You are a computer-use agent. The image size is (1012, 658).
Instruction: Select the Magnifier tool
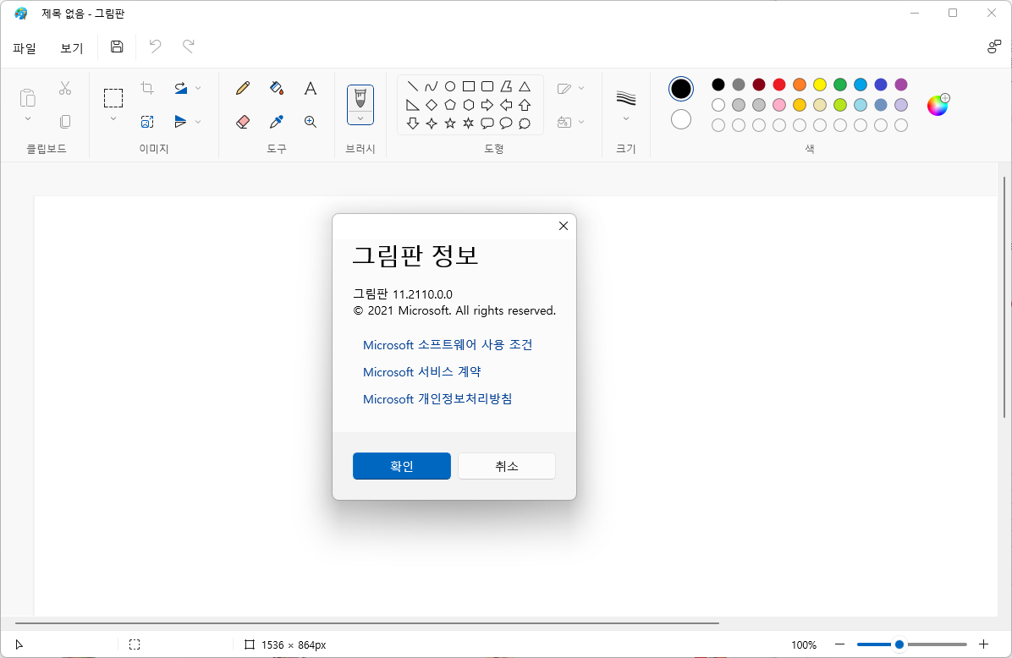(x=311, y=121)
